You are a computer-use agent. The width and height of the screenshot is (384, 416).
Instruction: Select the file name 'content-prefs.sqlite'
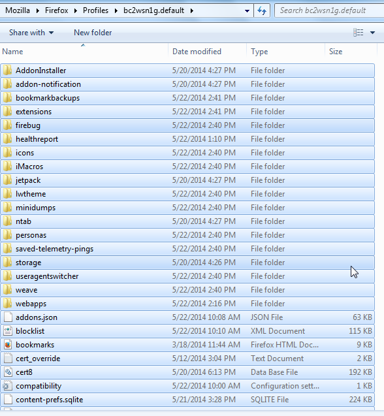[x=50, y=400]
